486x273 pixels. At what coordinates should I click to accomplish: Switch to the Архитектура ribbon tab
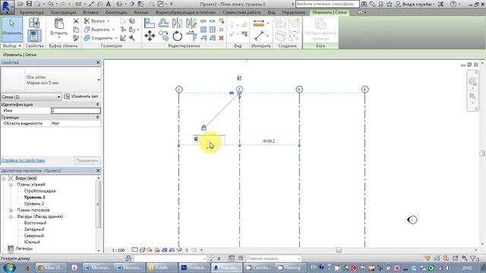[31, 12]
